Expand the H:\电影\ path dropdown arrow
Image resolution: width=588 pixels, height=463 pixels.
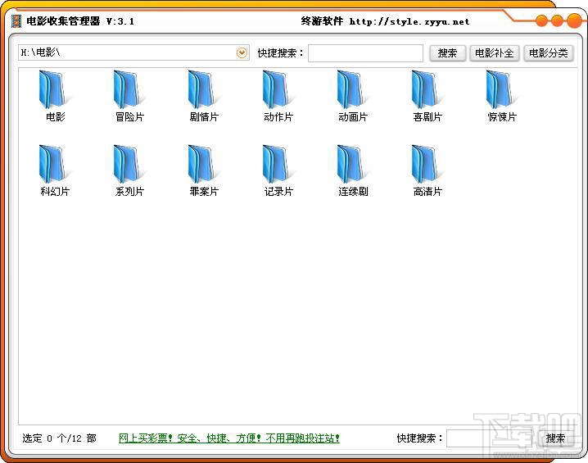click(x=242, y=53)
